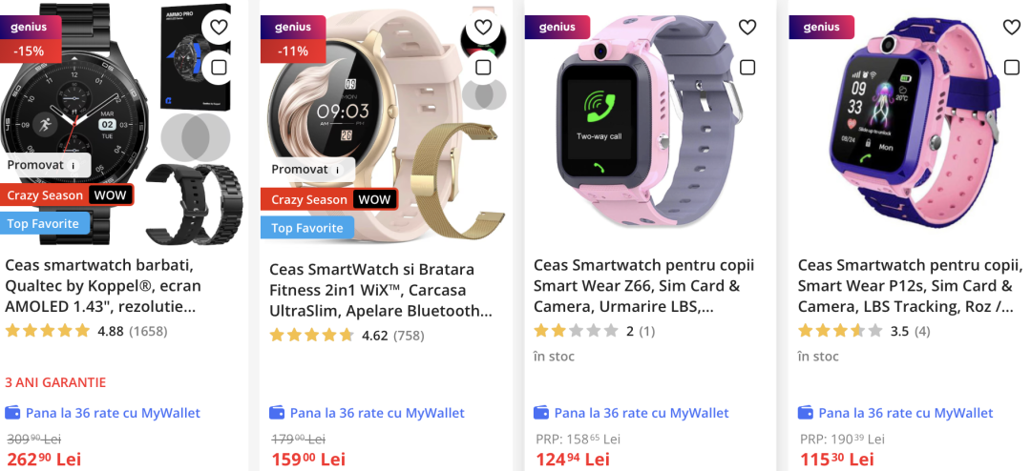Open WiX 2in1 SmartWatch title link
Viewport: 1031px width, 471px height.
[x=381, y=291]
